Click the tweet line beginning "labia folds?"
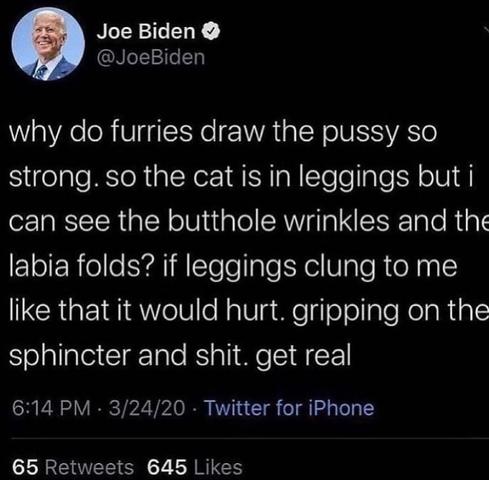The image size is (489, 480). click(233, 267)
